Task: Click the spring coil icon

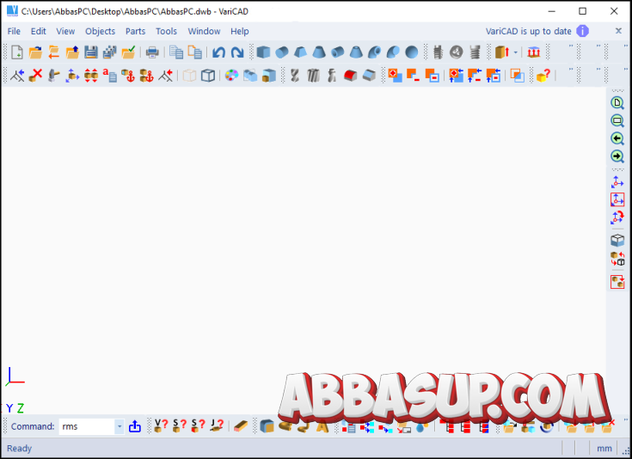Action: tap(476, 52)
